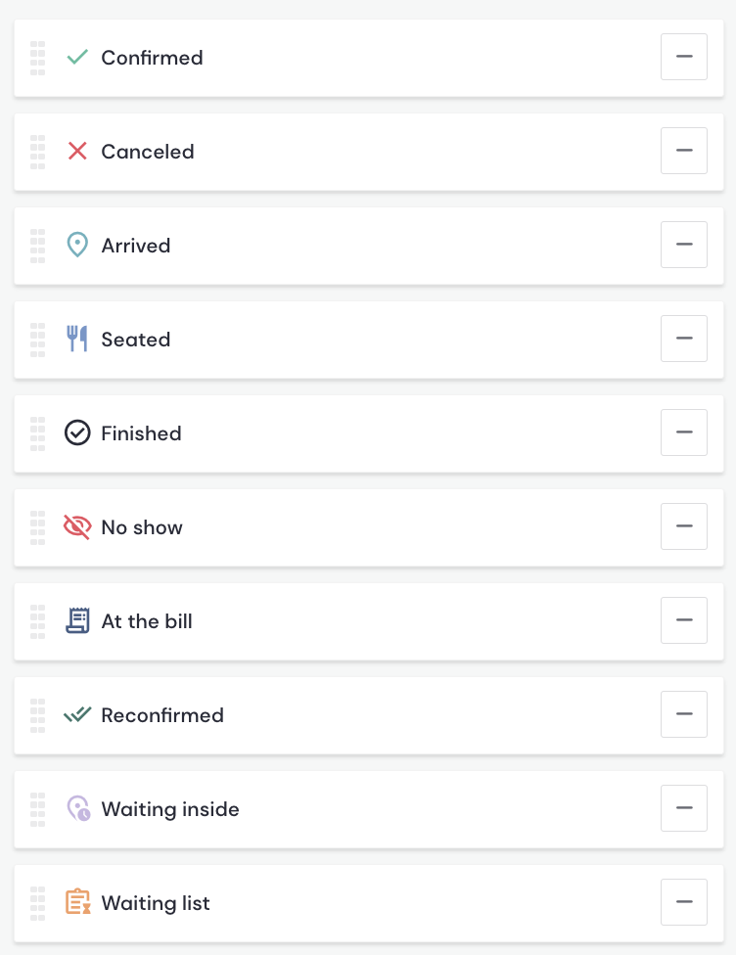Click the minus button for Waiting list
Image resolution: width=736 pixels, height=955 pixels.
[684, 902]
